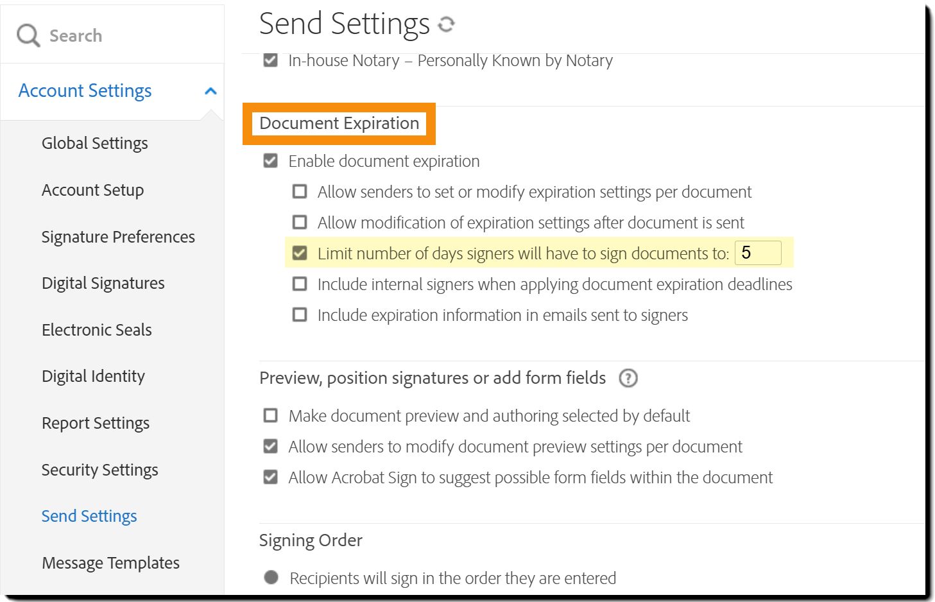Enable modification of expiration after document sent
The width and height of the screenshot is (935, 602).
(x=300, y=222)
